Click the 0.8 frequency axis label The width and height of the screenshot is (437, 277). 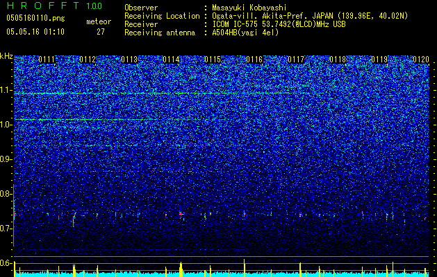tap(6, 194)
